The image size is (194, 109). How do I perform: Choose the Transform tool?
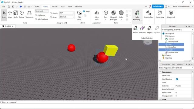29,15
